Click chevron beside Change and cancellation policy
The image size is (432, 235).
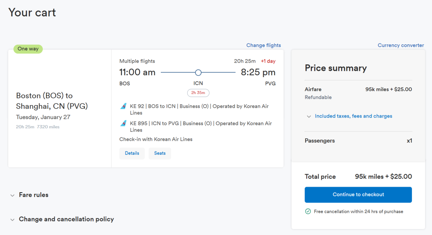coord(12,220)
